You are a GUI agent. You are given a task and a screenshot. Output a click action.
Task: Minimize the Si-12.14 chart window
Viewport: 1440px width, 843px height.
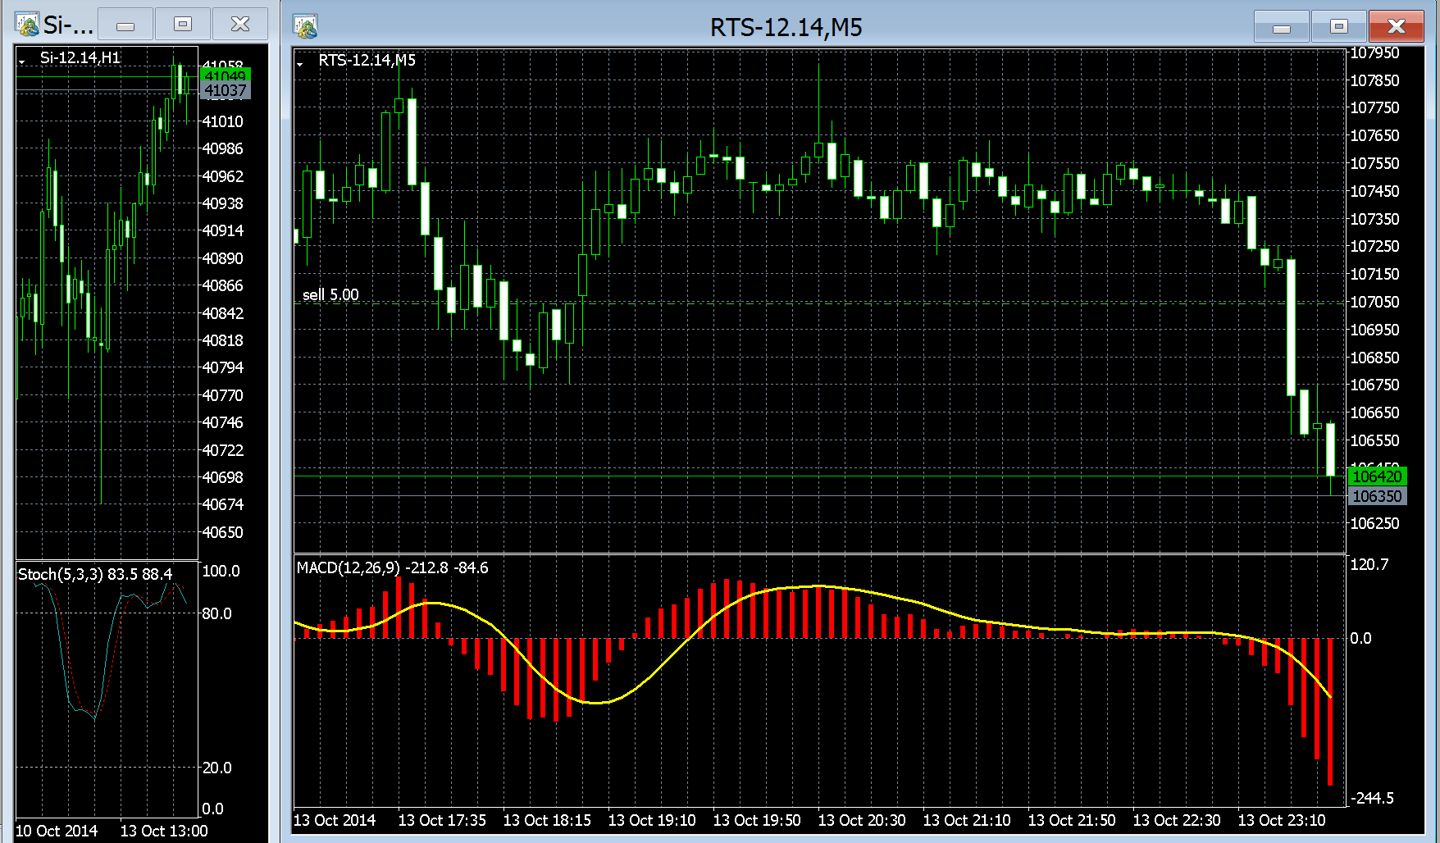coord(125,25)
